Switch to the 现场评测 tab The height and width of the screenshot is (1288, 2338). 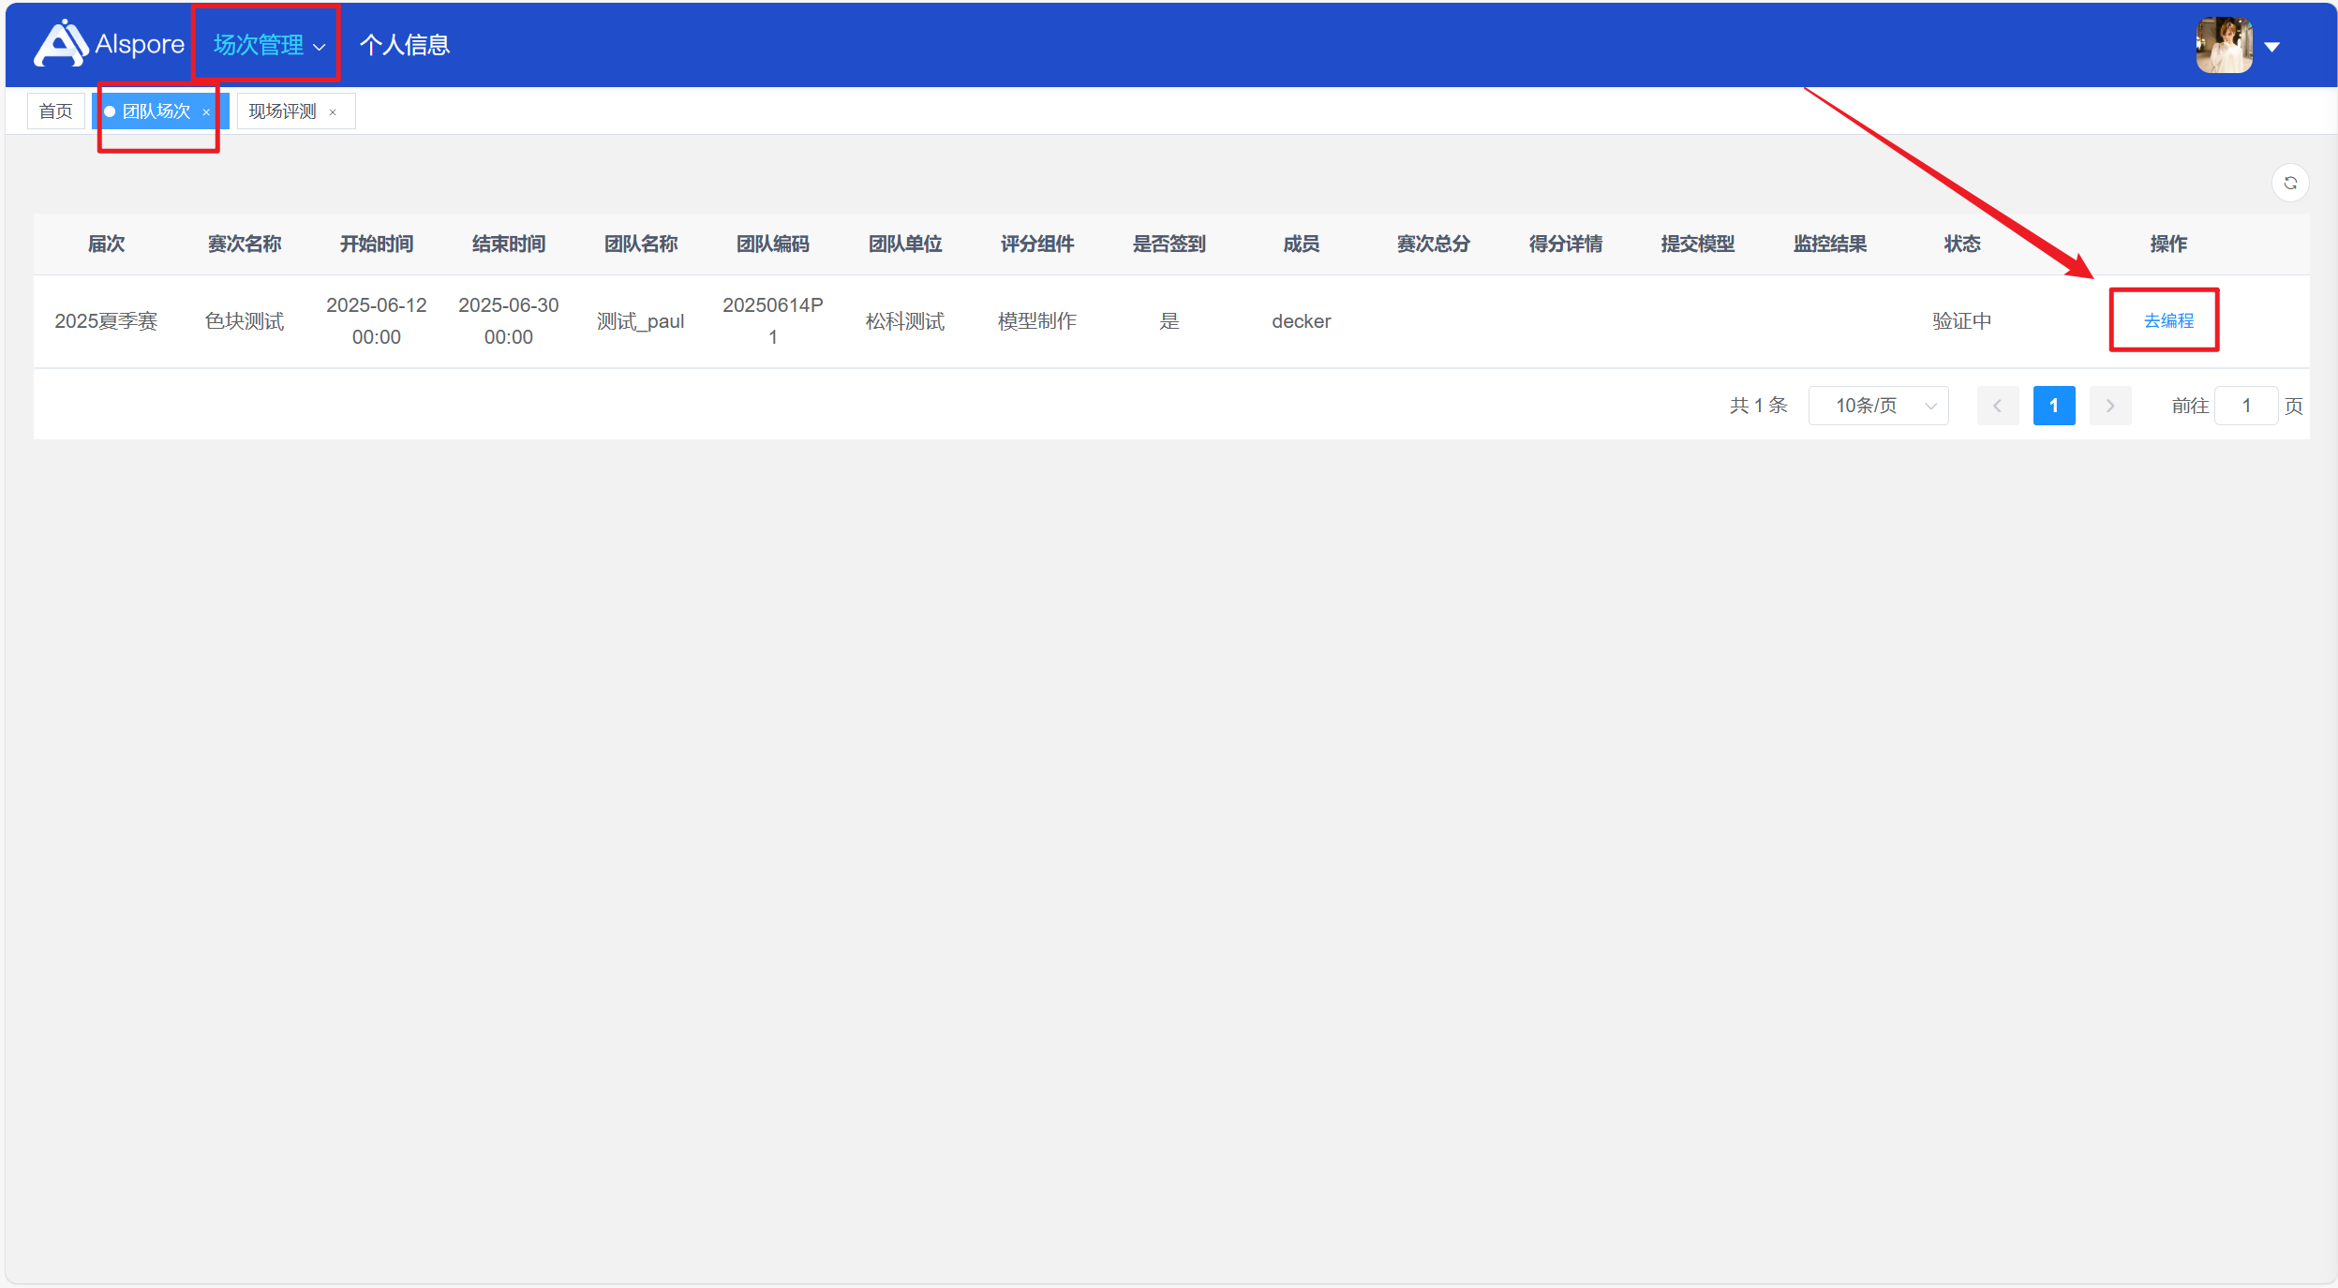pos(282,111)
